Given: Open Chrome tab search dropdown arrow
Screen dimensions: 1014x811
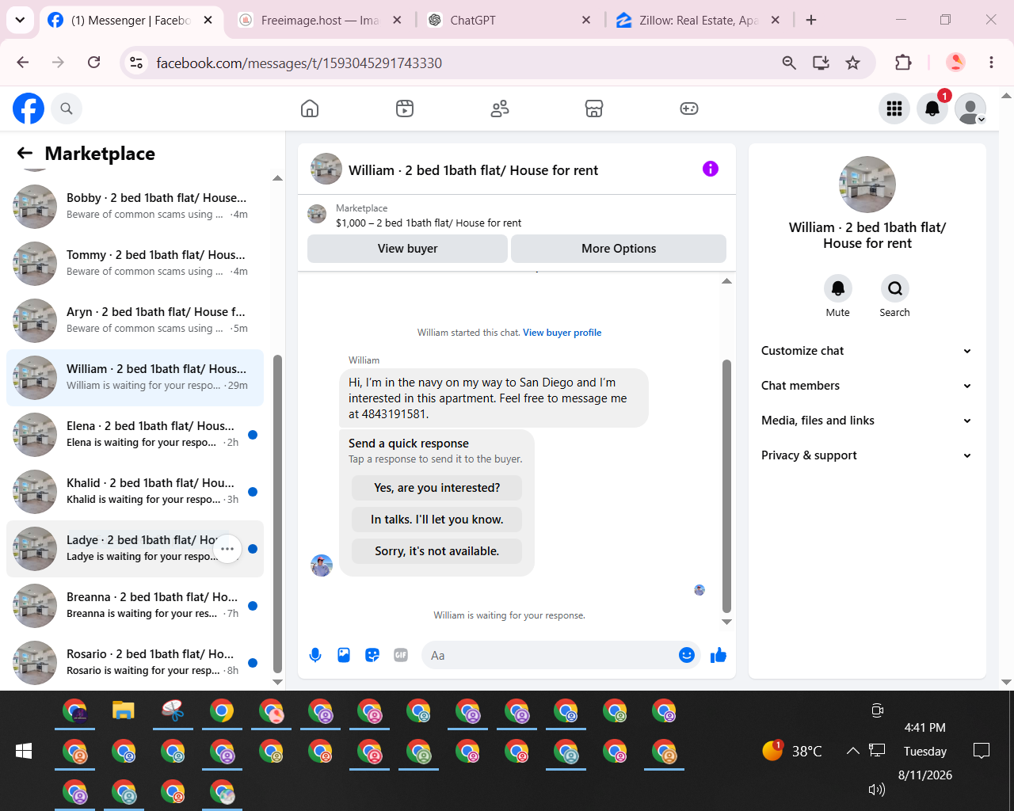Looking at the screenshot, I should (x=20, y=20).
